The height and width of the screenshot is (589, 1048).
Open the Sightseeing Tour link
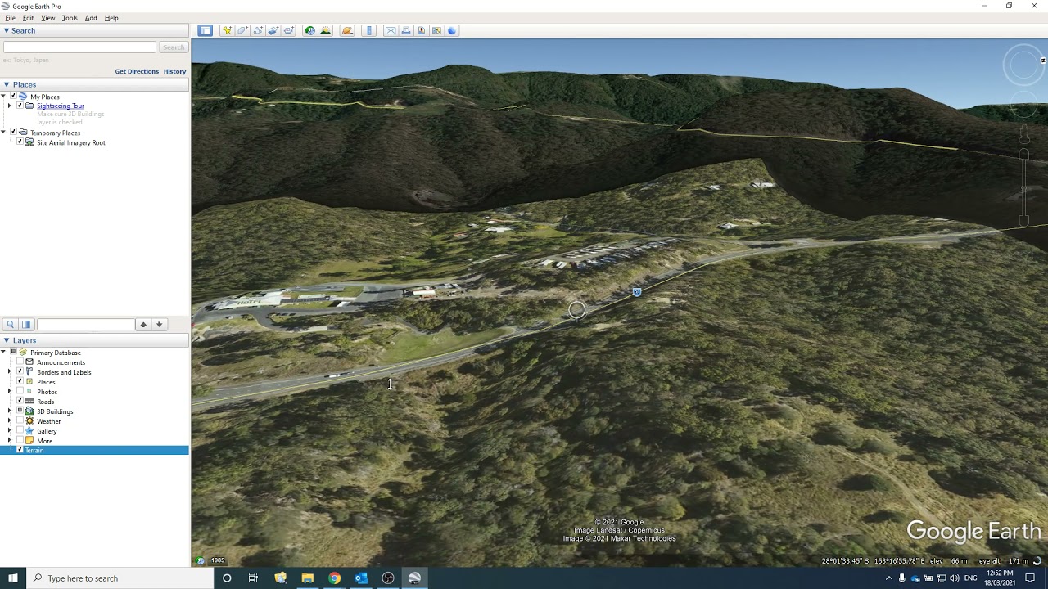[x=61, y=106]
